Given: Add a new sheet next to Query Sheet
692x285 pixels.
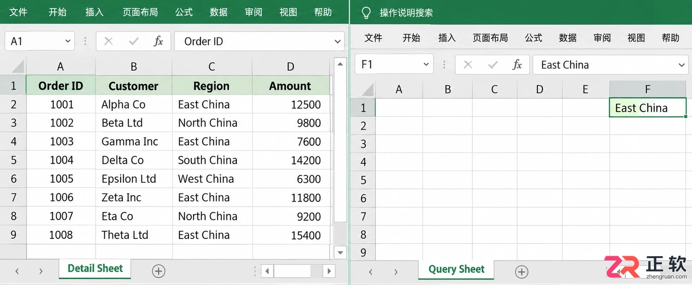Looking at the screenshot, I should click(521, 272).
